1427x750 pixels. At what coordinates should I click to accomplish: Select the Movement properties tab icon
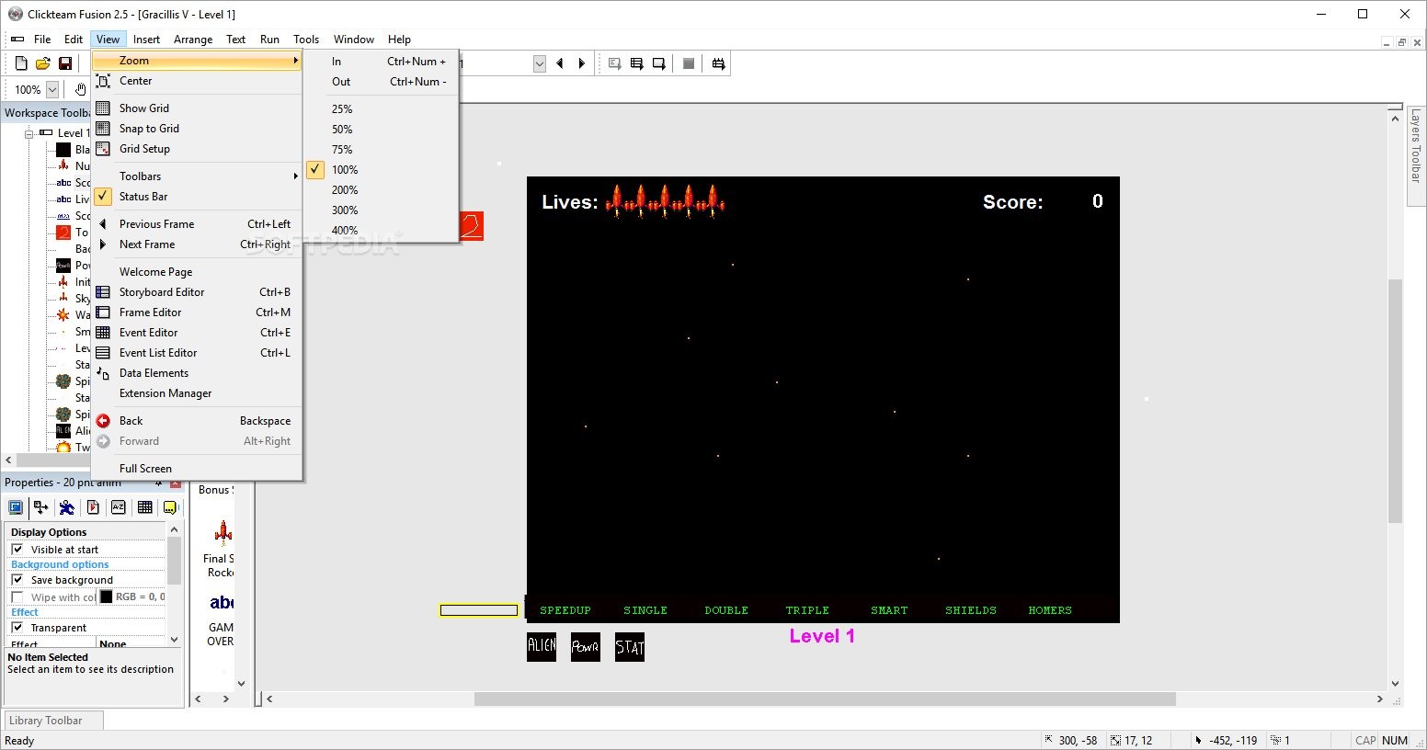(66, 506)
